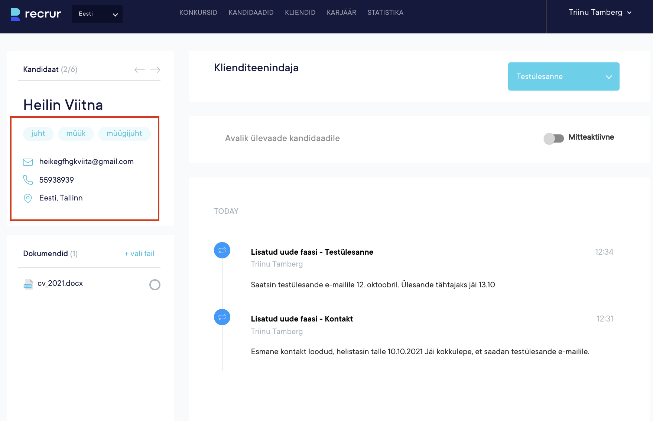
Task: Click the docx file icon
Action: 28,284
